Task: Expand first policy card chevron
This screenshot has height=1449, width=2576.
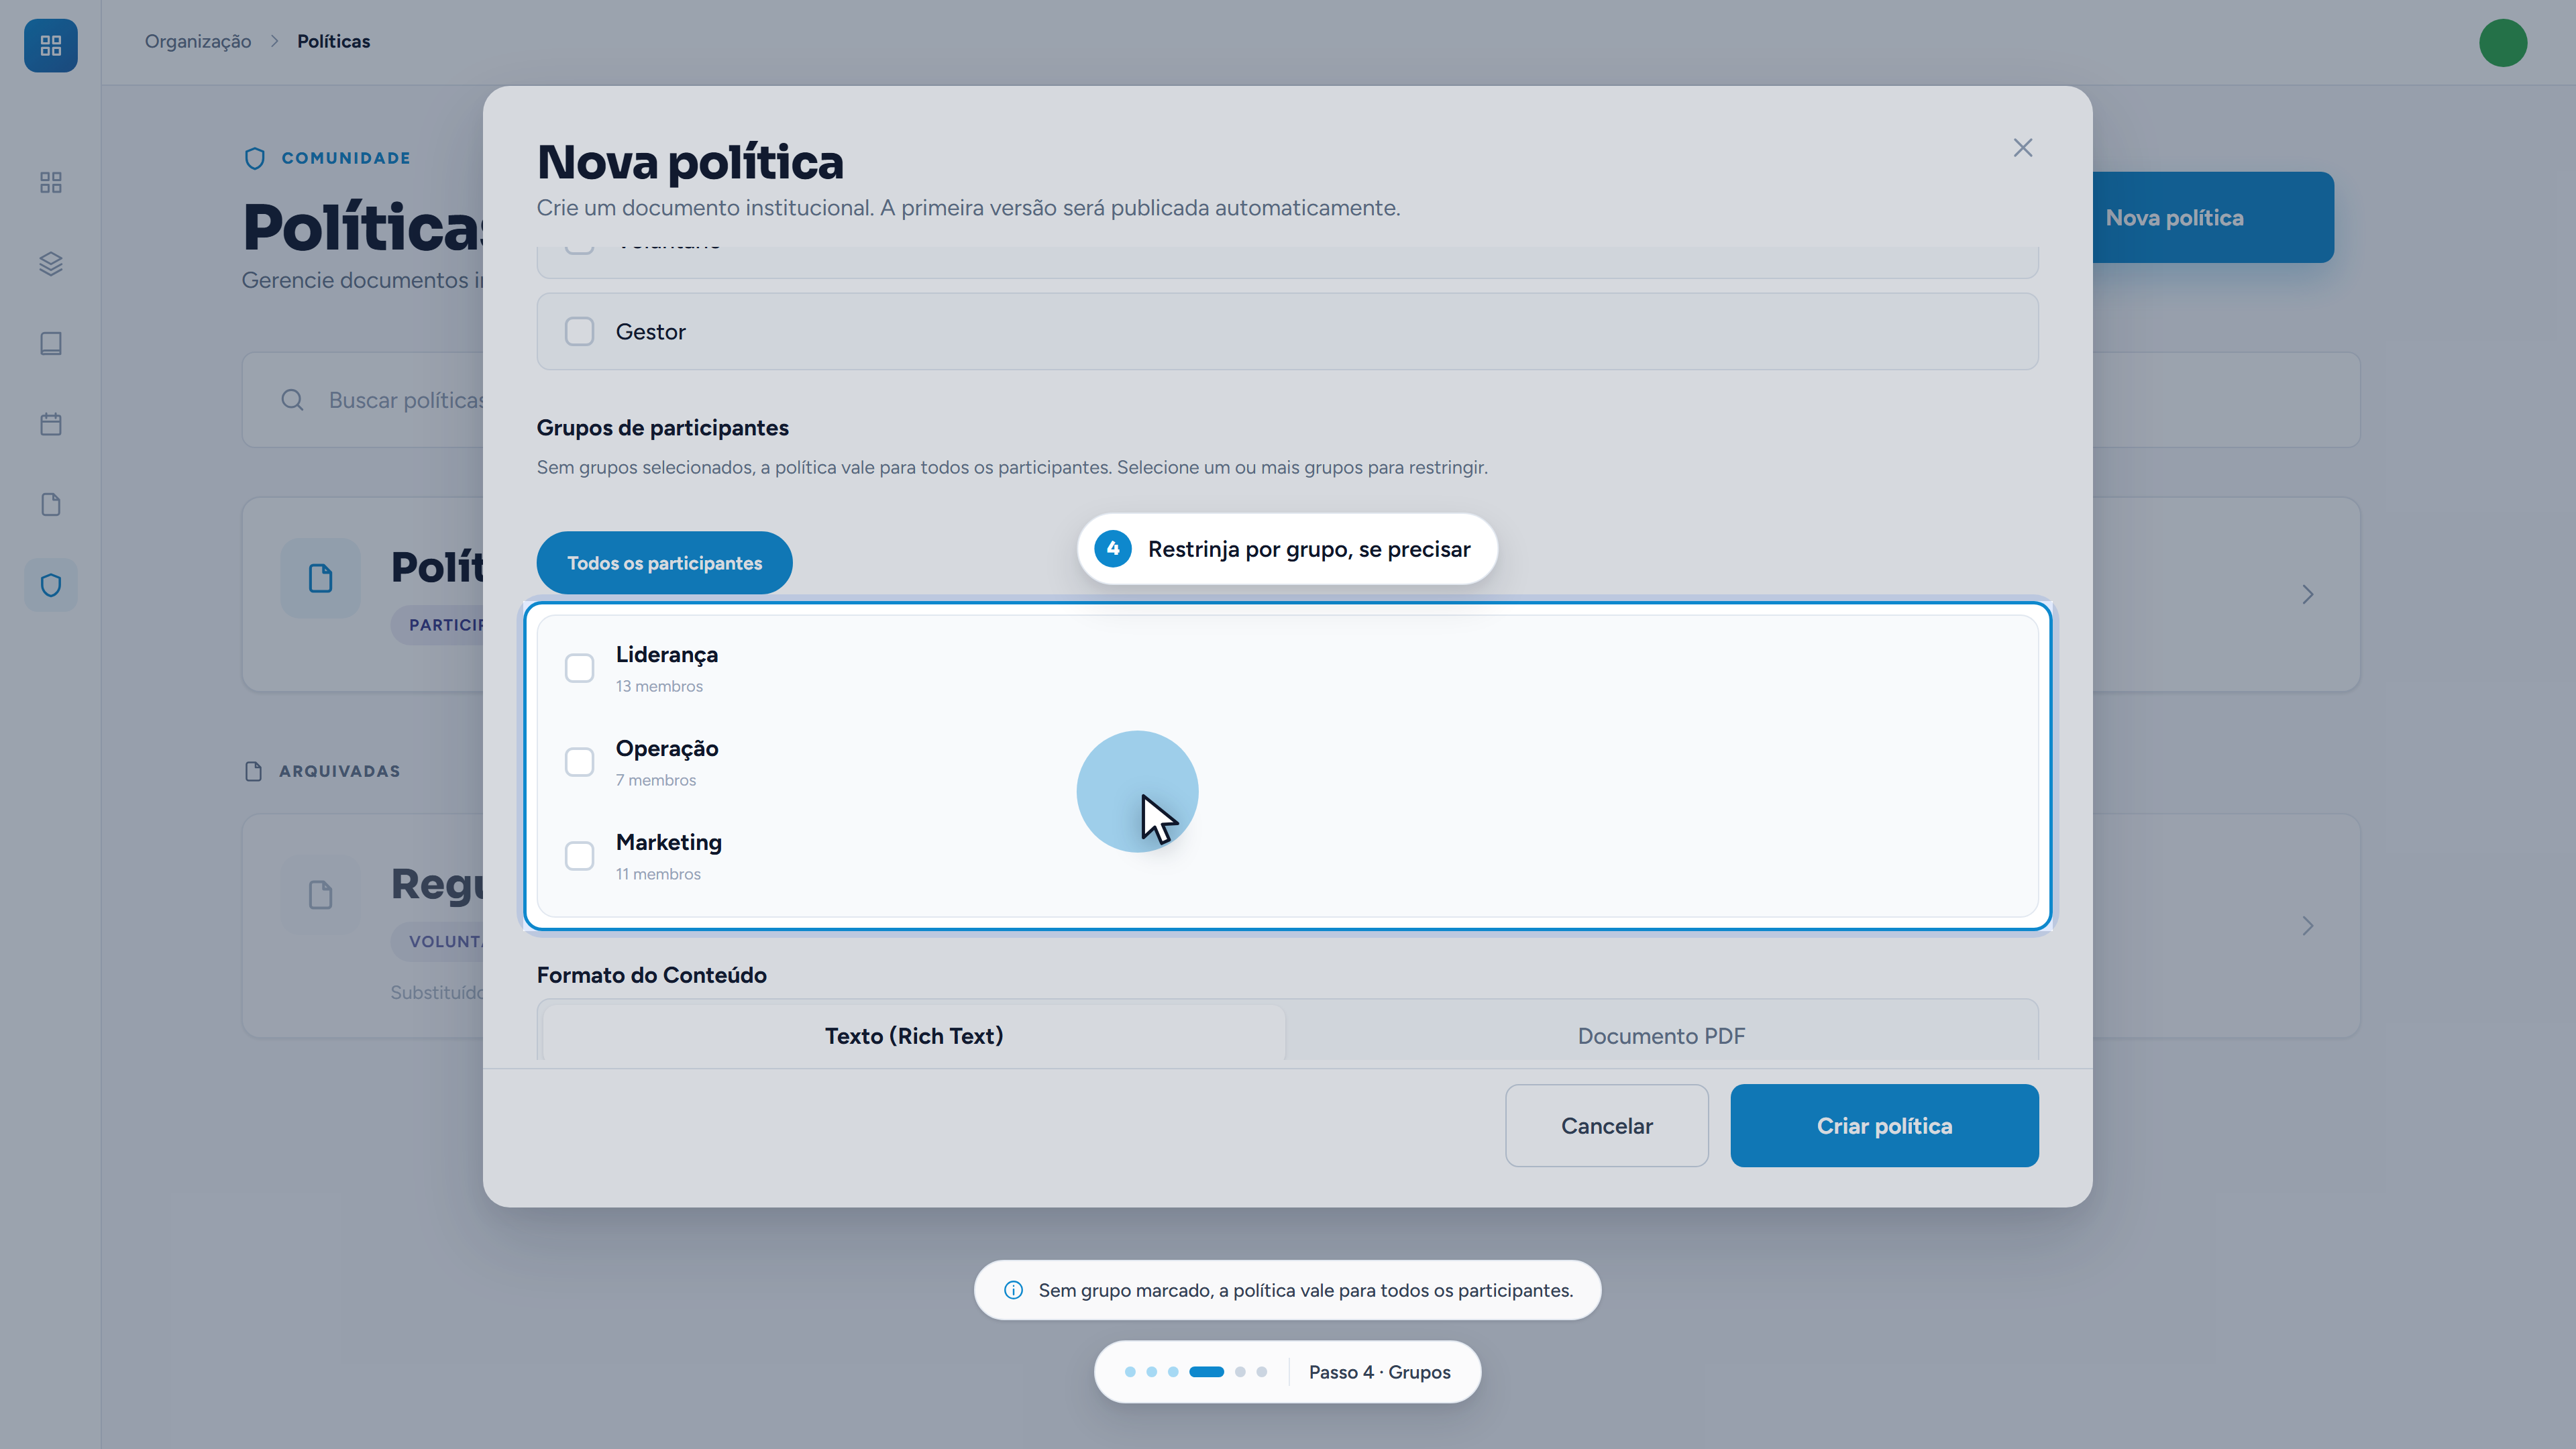Action: [x=2308, y=595]
